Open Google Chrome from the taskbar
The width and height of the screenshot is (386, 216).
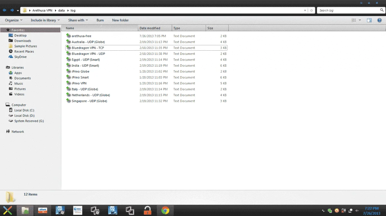pos(165,211)
